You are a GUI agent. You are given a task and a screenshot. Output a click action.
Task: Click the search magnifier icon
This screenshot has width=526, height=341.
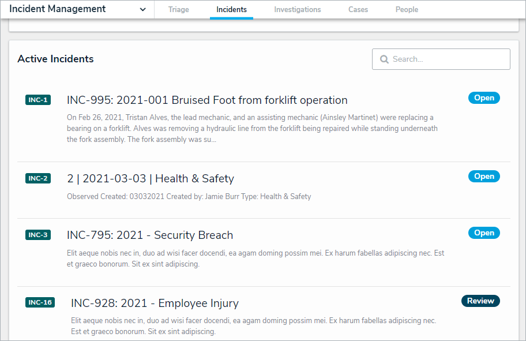384,59
